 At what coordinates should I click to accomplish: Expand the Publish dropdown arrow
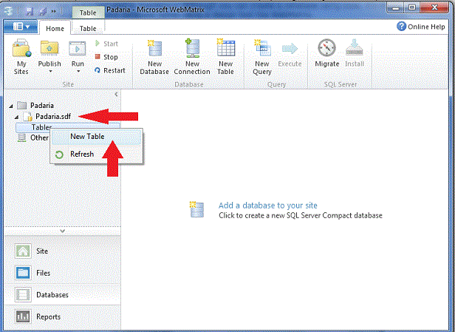50,72
